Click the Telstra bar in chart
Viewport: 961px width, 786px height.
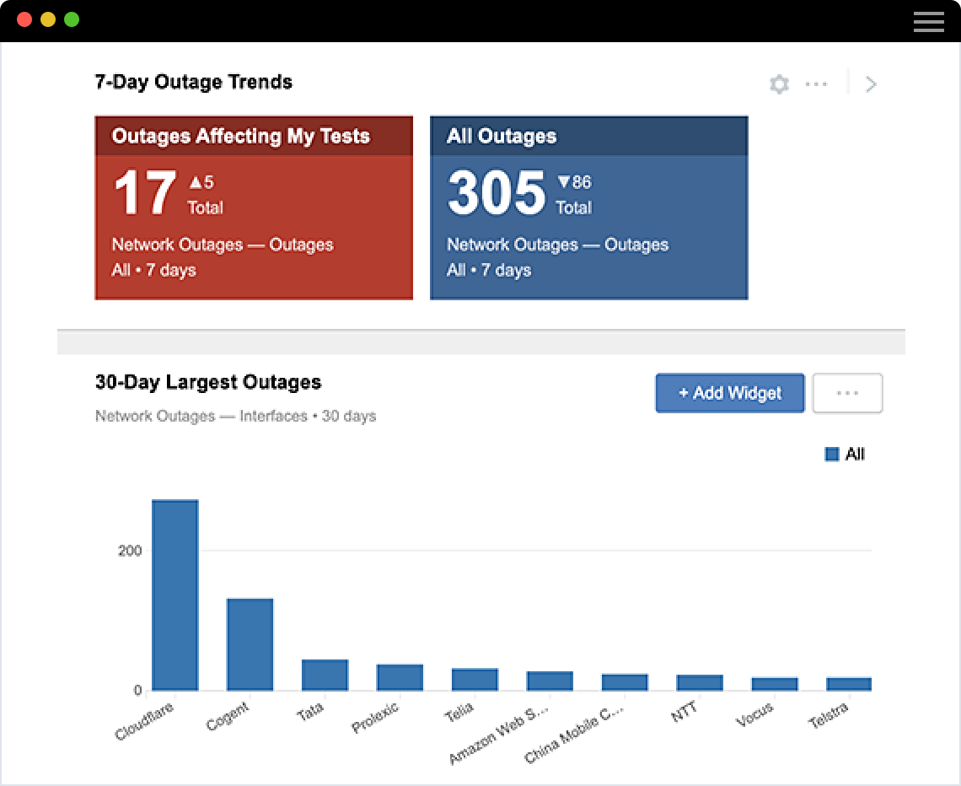pos(849,684)
